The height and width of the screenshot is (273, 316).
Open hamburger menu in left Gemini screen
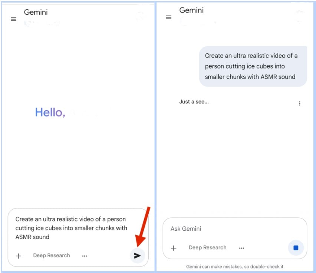point(13,19)
